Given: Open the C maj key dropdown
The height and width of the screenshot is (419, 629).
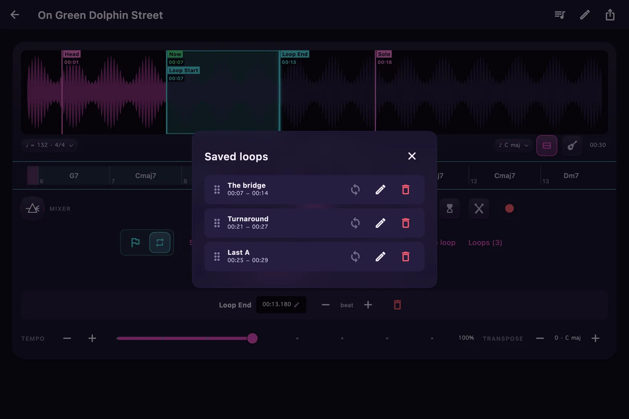Looking at the screenshot, I should pyautogui.click(x=513, y=145).
